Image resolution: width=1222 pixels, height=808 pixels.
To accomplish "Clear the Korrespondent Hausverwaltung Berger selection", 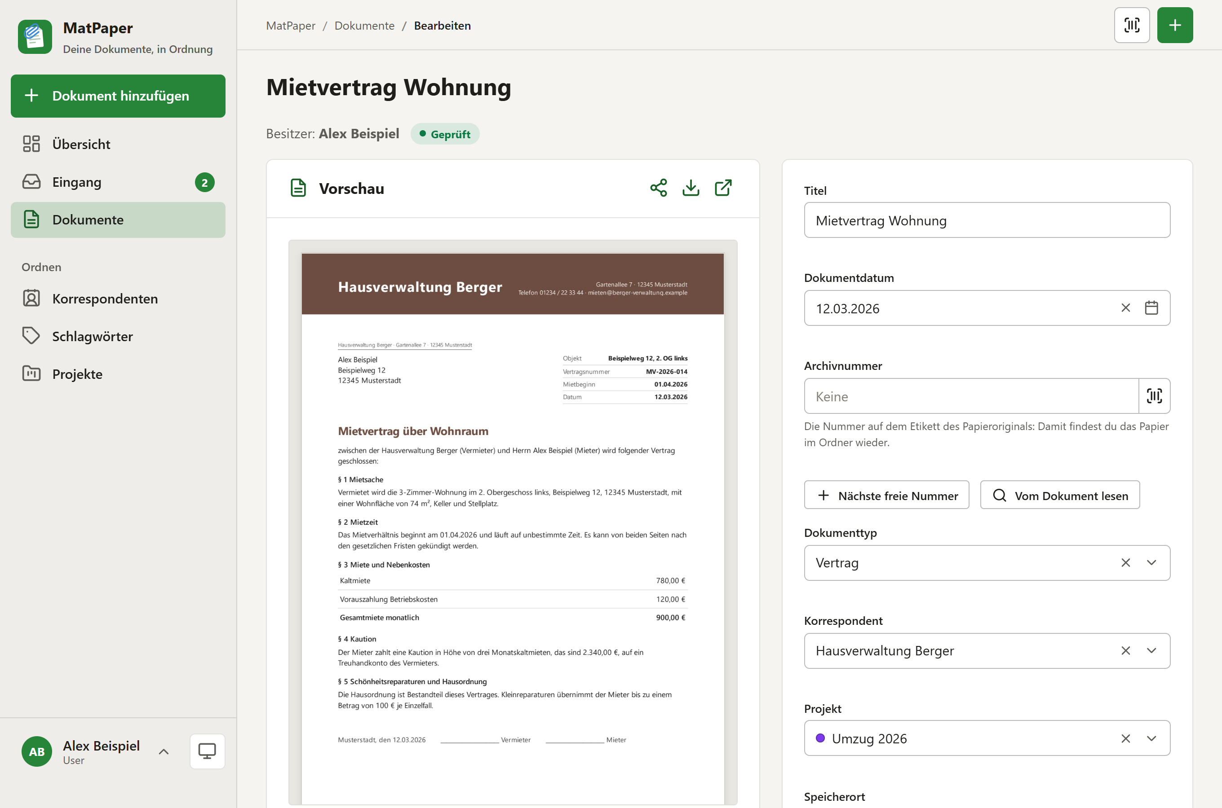I will 1125,651.
